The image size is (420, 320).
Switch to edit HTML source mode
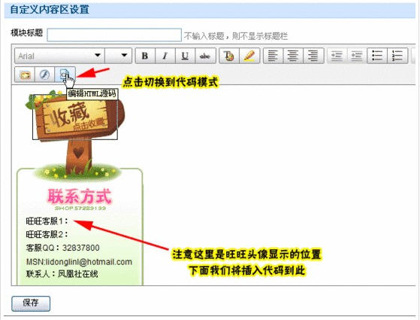point(65,74)
